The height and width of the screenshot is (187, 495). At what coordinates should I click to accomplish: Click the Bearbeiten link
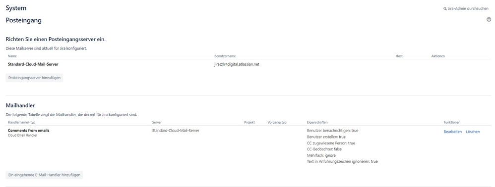point(453,132)
